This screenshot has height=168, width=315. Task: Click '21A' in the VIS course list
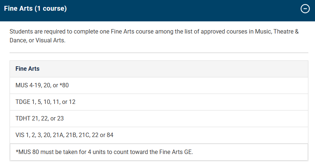click(59, 135)
